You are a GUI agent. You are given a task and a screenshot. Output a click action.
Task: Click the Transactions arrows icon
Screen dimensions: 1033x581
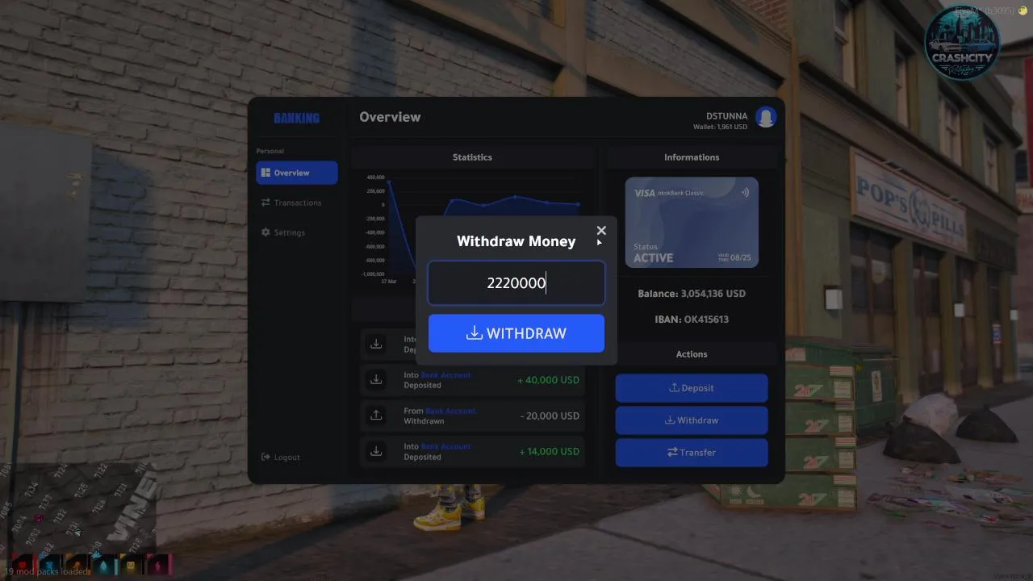click(266, 203)
